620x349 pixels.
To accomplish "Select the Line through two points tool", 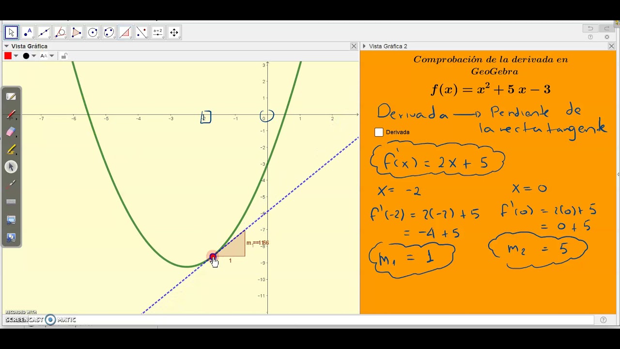I will (44, 32).
